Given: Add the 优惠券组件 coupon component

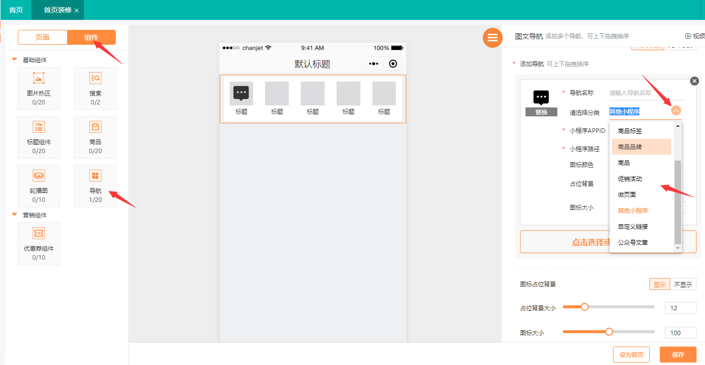Looking at the screenshot, I should point(39,243).
